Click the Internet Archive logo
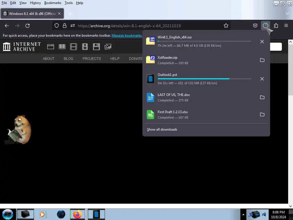The image size is (293, 220). tap(22, 47)
